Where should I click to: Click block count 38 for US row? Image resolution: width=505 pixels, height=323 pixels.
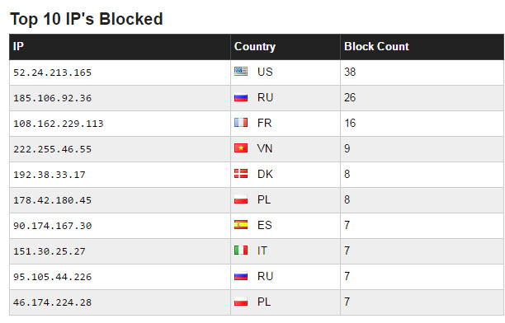350,72
